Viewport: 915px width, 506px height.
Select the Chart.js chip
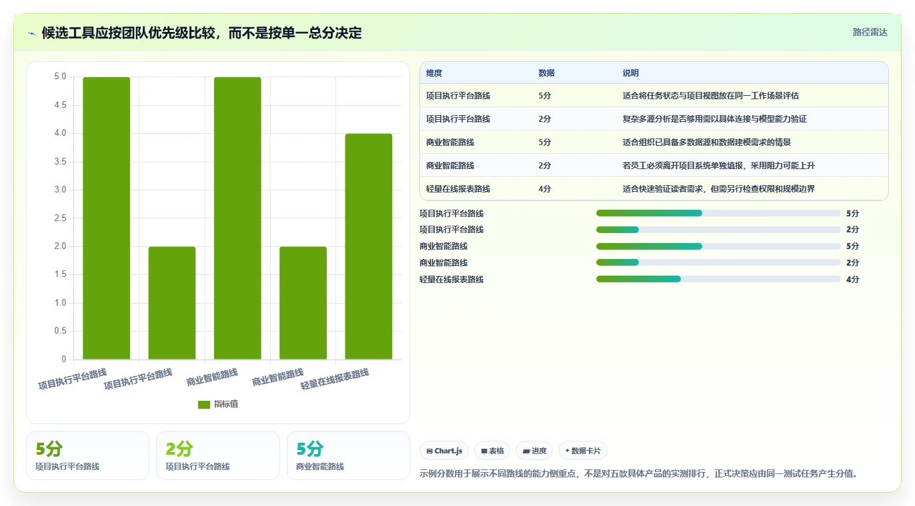pos(444,451)
